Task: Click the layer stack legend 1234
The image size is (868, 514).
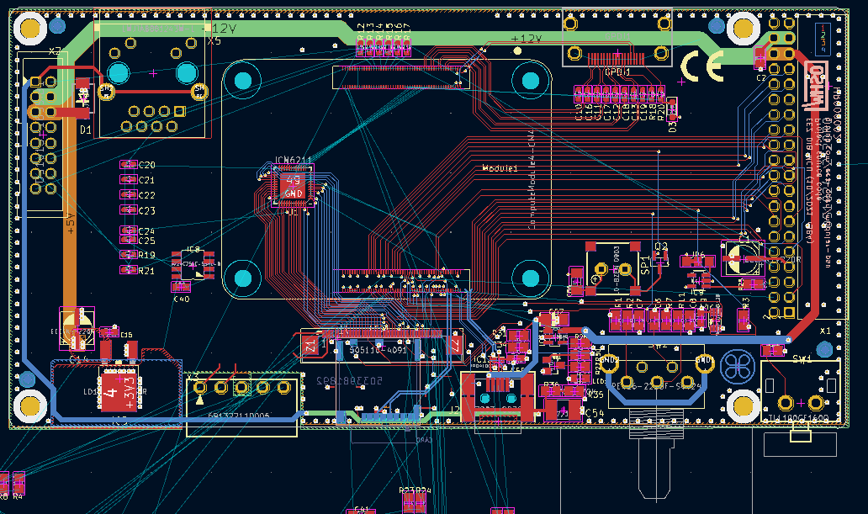Action: click(x=822, y=37)
